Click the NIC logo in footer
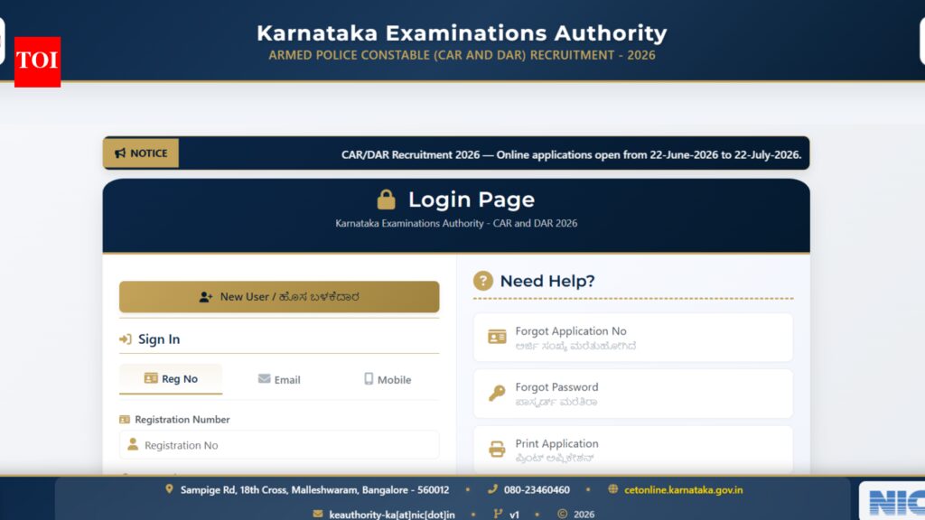This screenshot has height=520, width=925. tap(897, 502)
